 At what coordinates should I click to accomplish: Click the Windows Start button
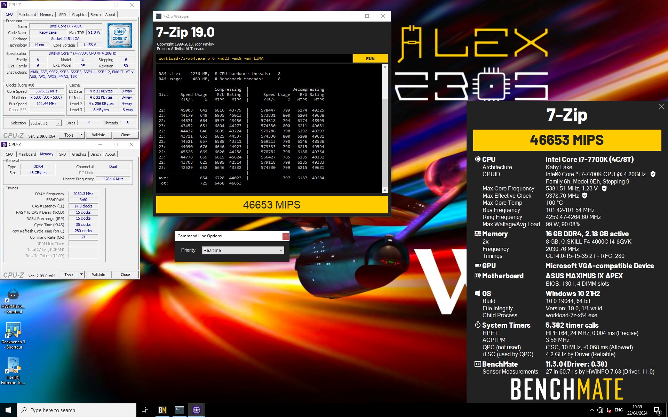8,410
